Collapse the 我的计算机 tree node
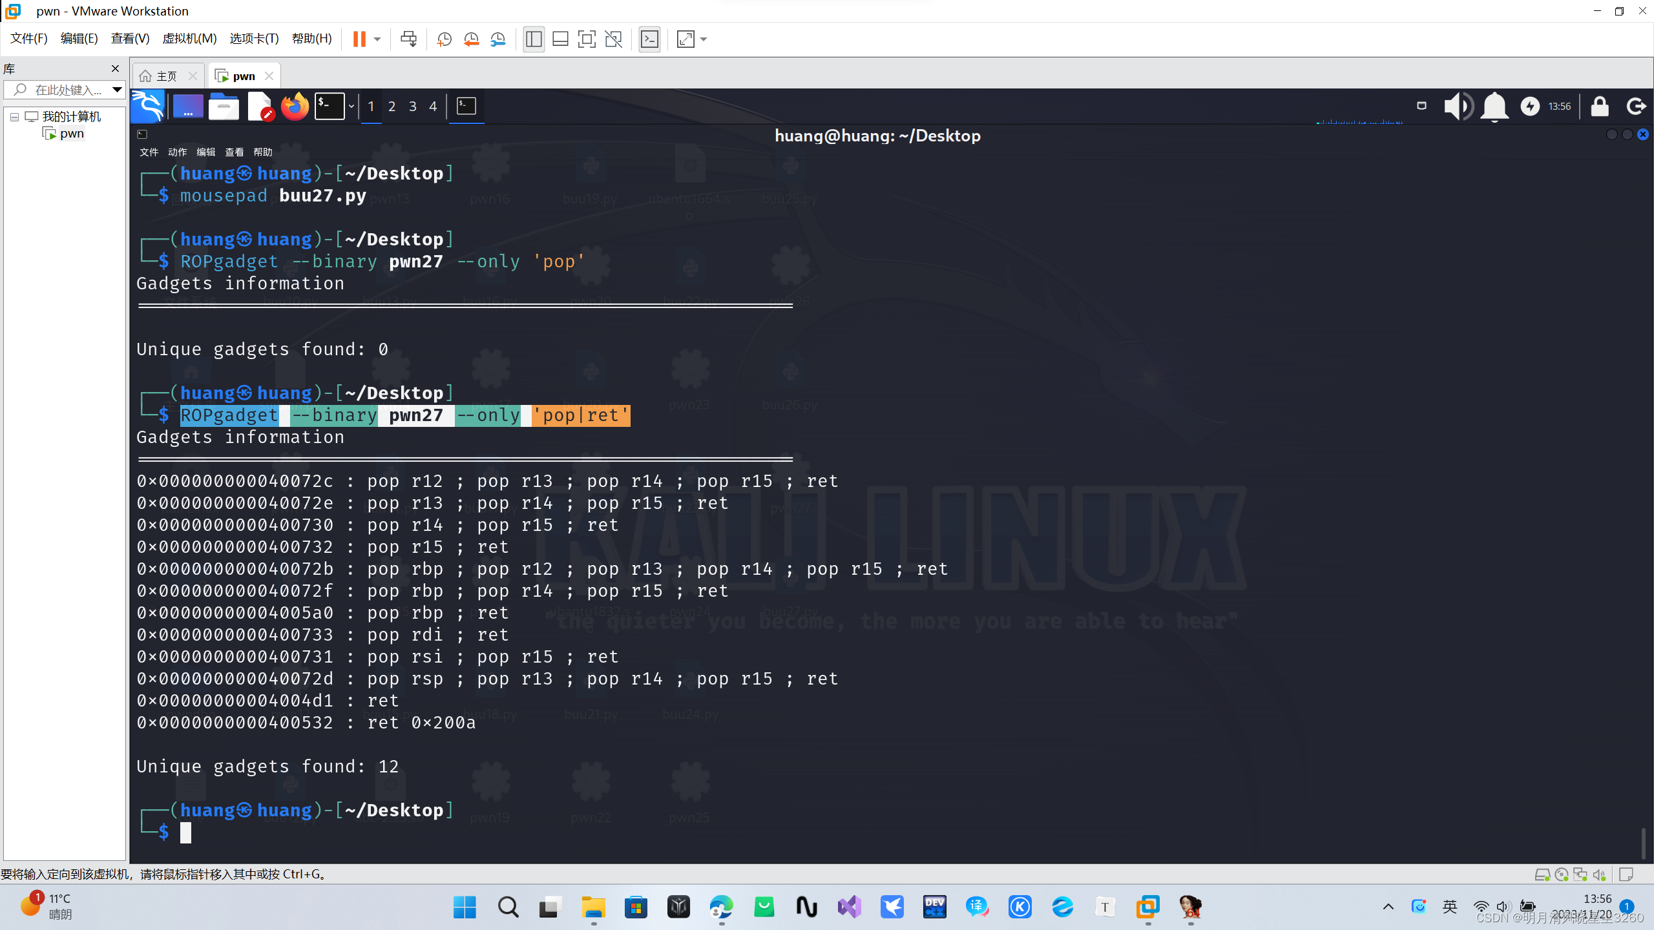The image size is (1654, 930). click(x=14, y=117)
